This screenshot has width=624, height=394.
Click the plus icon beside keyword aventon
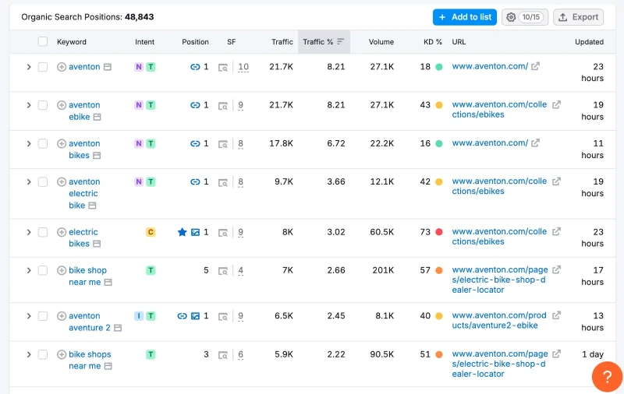pos(62,67)
